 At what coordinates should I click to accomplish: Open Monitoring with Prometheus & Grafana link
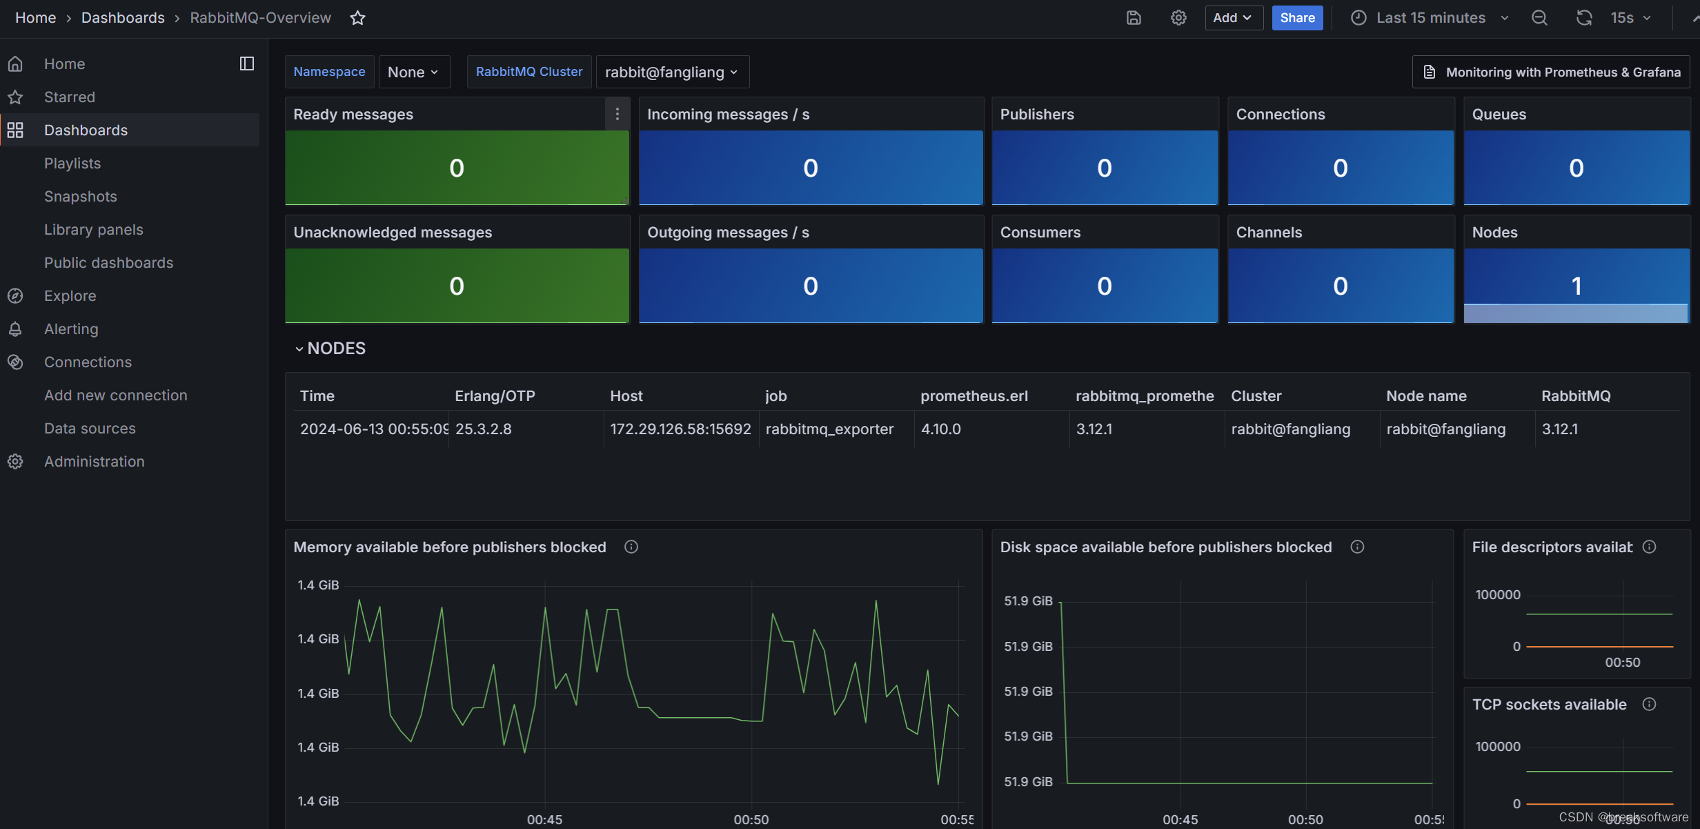click(1551, 72)
